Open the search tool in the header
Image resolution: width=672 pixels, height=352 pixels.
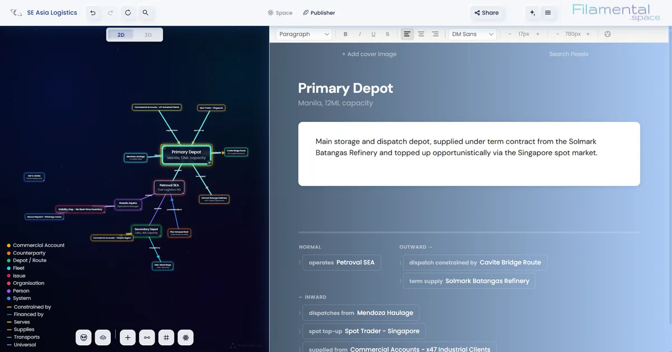click(x=146, y=12)
